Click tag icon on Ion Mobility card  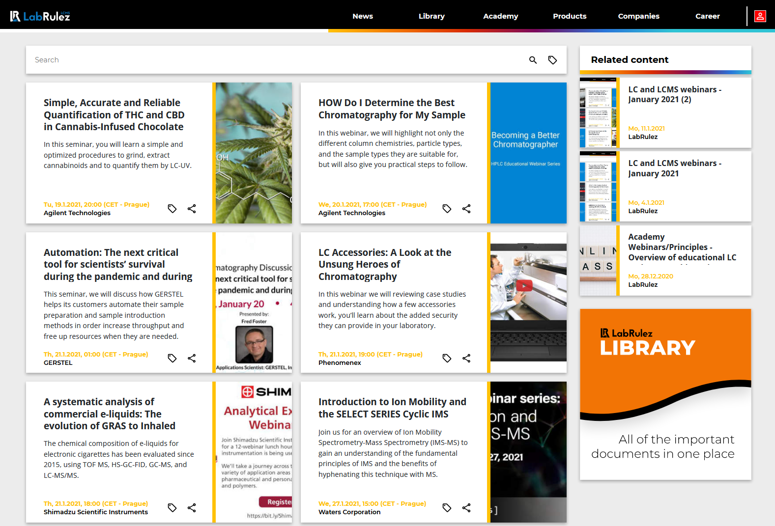[x=447, y=508]
